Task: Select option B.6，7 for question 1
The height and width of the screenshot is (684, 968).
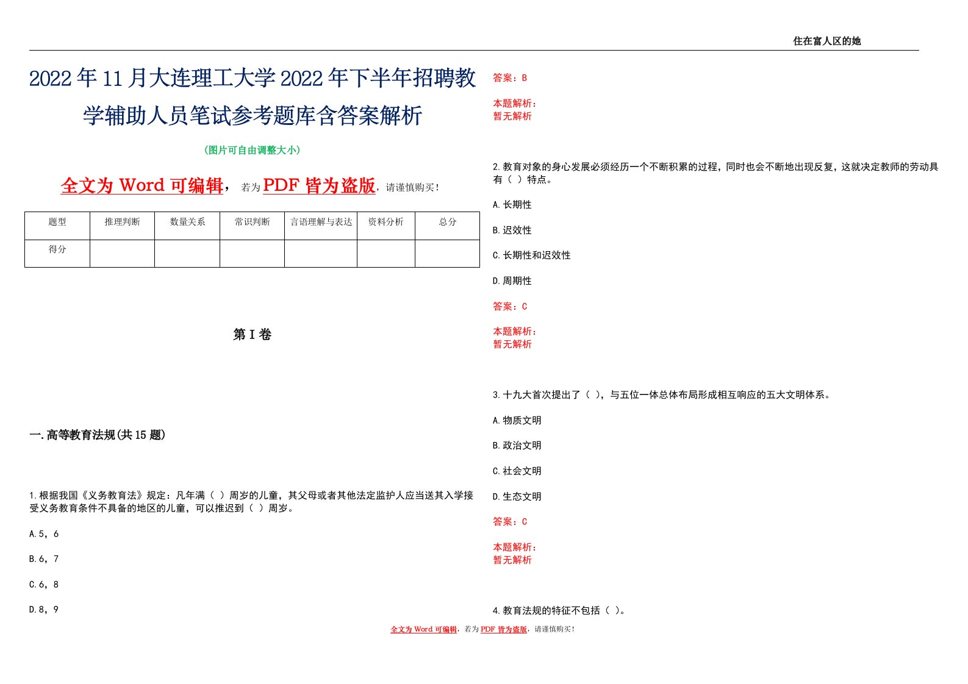Action: click(44, 559)
